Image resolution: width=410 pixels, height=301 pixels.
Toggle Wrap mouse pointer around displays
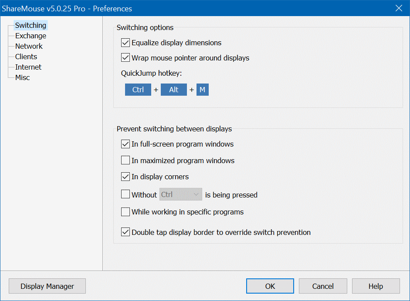[125, 58]
